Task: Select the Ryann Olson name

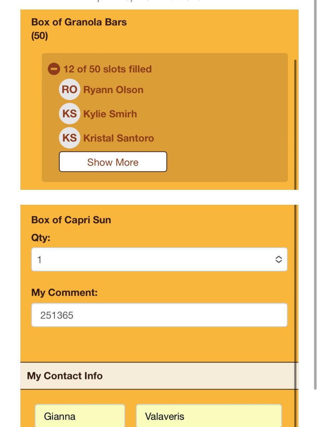Action: (113, 90)
